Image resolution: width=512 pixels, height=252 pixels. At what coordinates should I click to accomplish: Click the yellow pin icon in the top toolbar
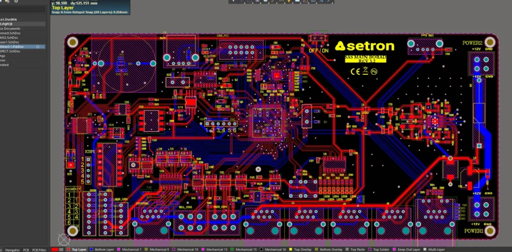(x=289, y=1)
